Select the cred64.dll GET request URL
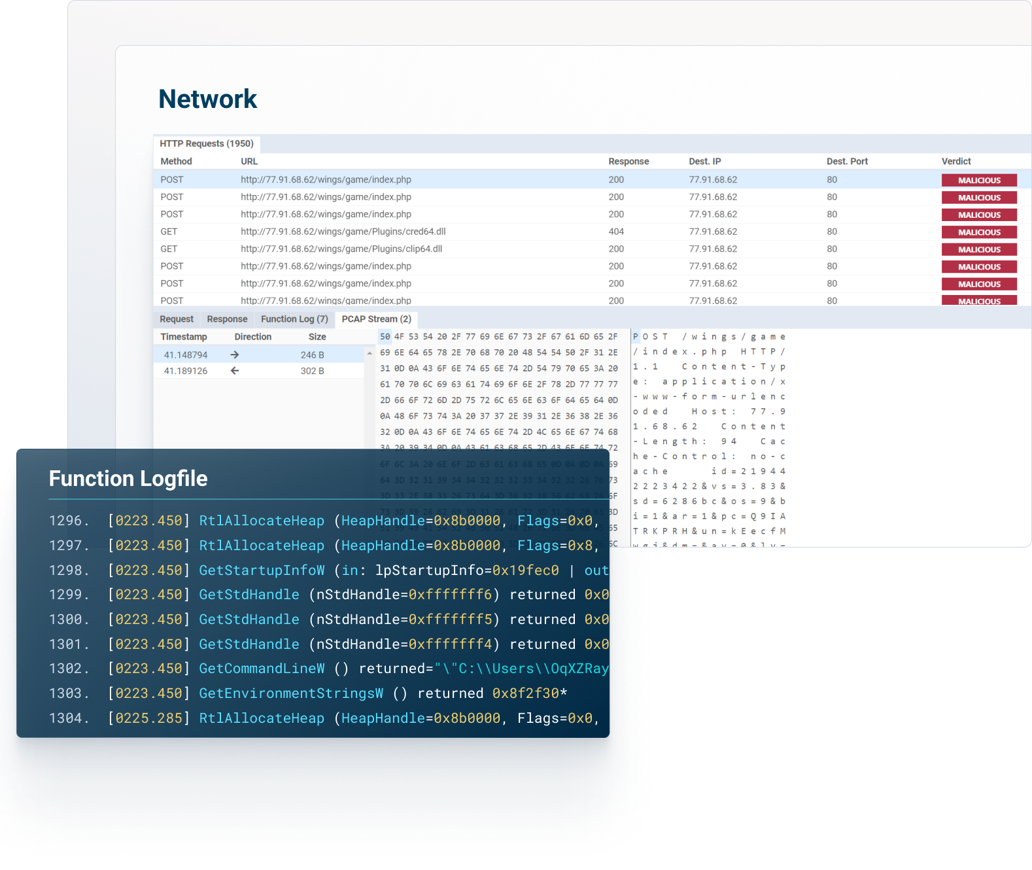The image size is (1032, 870). click(343, 232)
